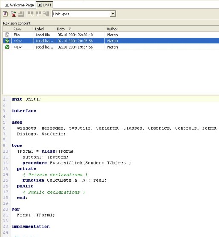
Task: Click 'Button1: TButton;' declaration
Action: pos(45,157)
